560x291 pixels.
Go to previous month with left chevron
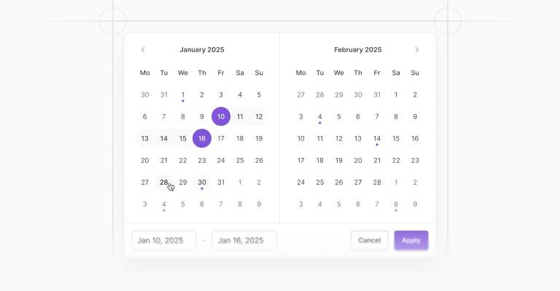click(x=143, y=50)
